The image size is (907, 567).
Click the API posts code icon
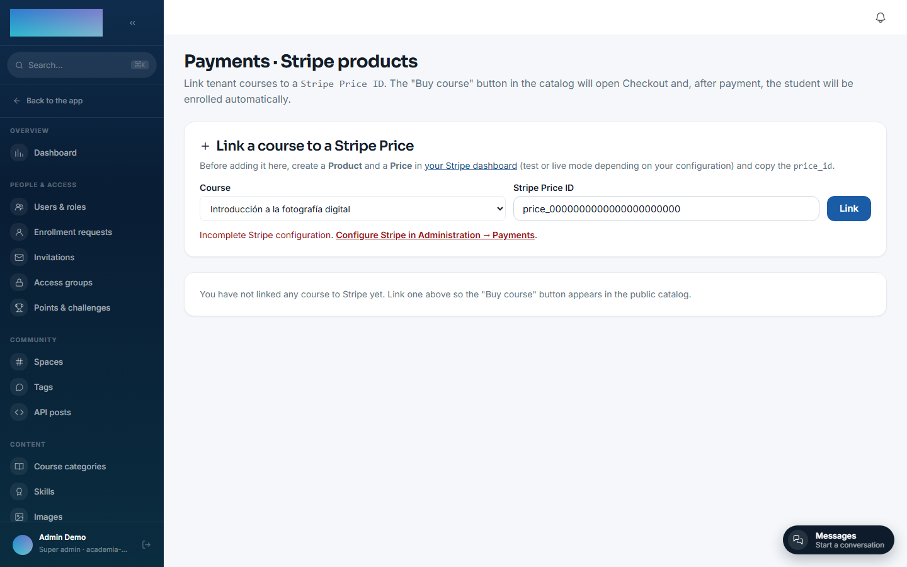pyautogui.click(x=20, y=413)
